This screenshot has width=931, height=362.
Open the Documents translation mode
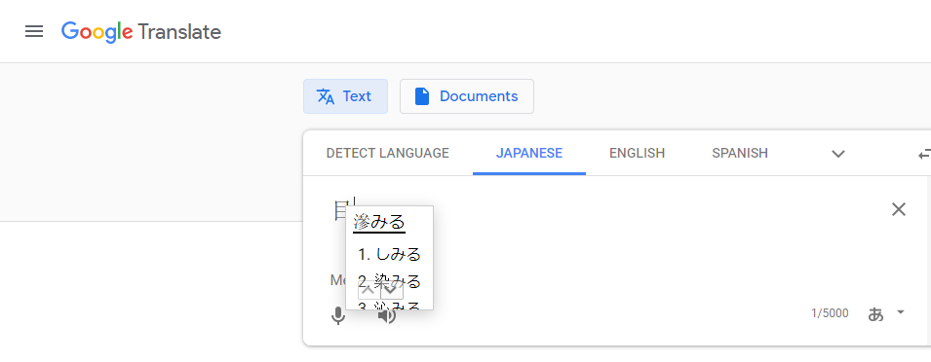(x=467, y=96)
